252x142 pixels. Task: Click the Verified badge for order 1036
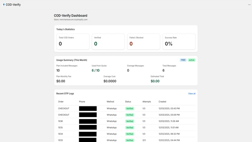pos(129,121)
